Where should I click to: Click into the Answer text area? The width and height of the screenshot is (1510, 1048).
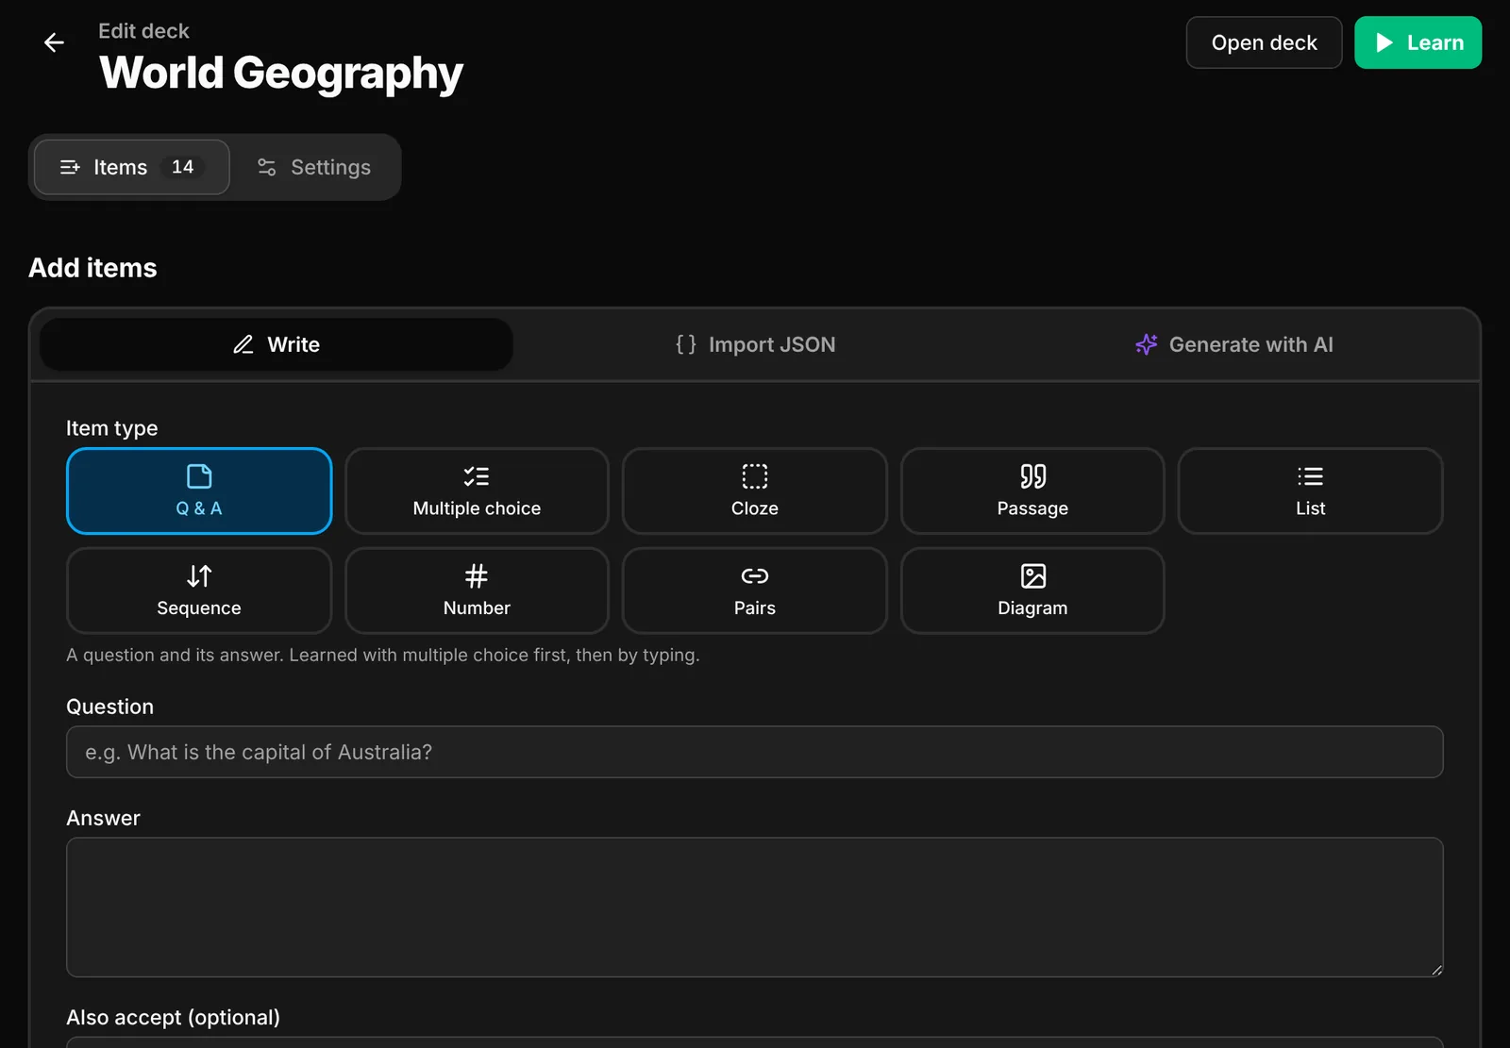(x=755, y=907)
